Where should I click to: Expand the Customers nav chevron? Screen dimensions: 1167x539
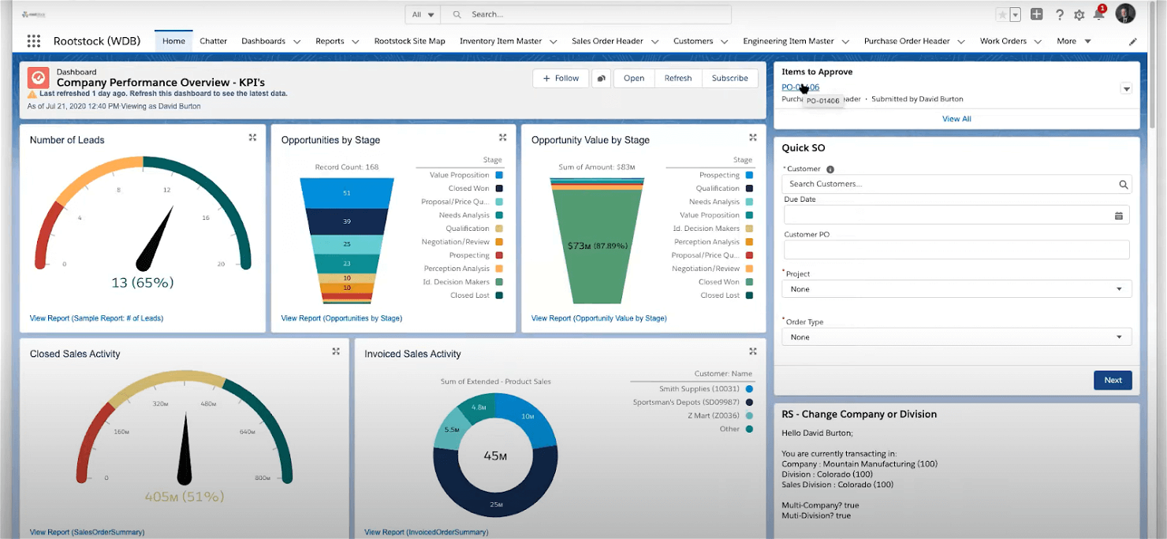coord(725,41)
